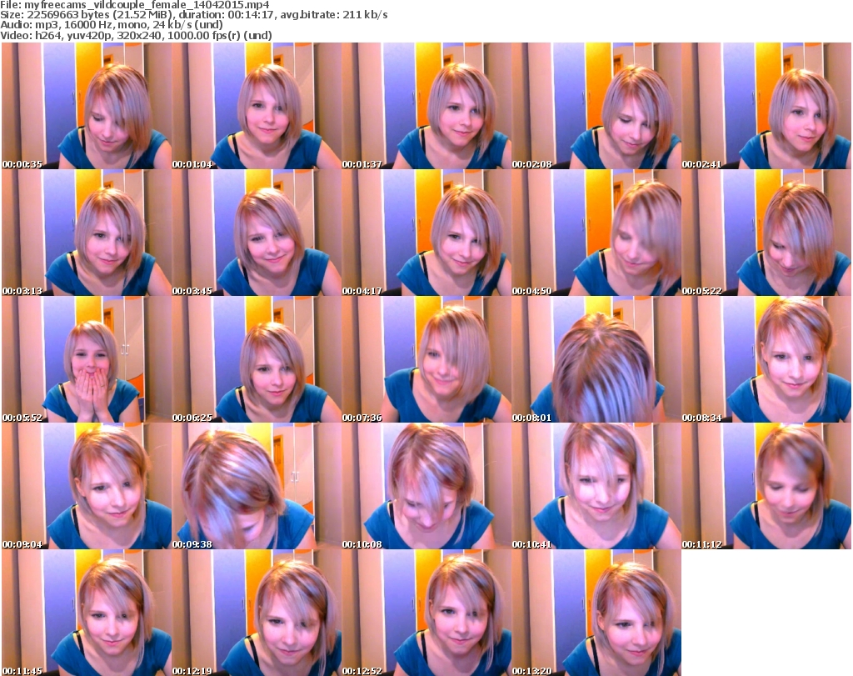Select the thumbnail frame stamped 00:02:41
This screenshot has width=853, height=676.
click(766, 106)
